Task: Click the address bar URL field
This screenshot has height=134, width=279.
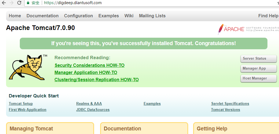Action: [138, 3]
